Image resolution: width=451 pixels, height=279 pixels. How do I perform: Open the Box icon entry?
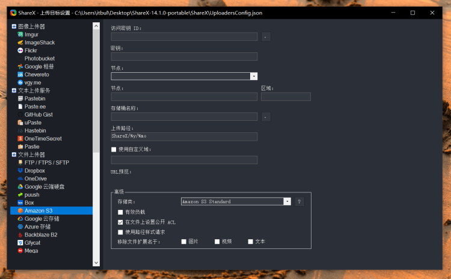point(20,203)
